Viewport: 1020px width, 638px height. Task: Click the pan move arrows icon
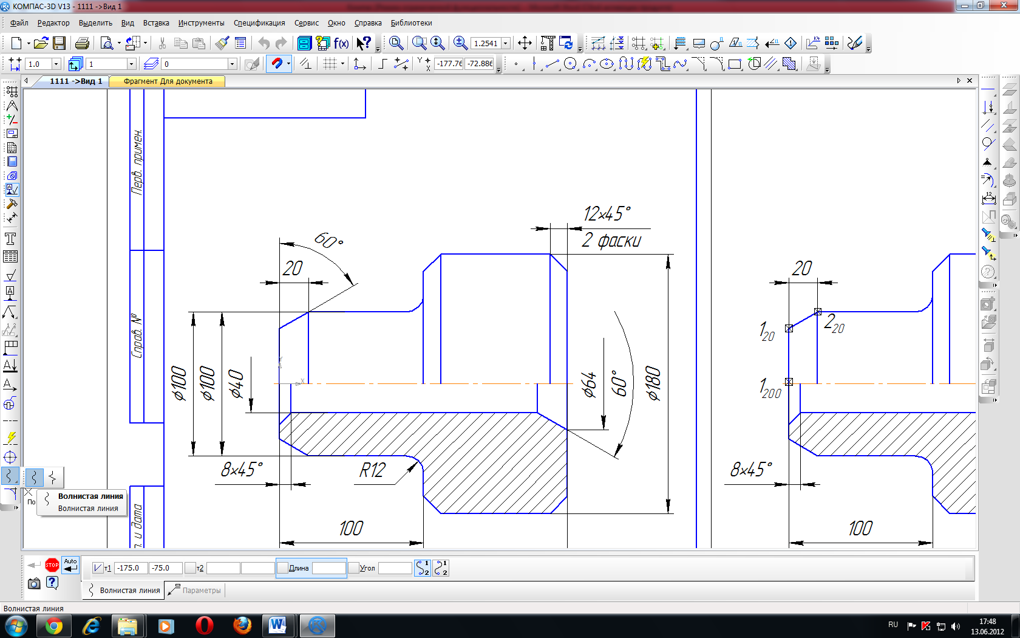(x=525, y=43)
